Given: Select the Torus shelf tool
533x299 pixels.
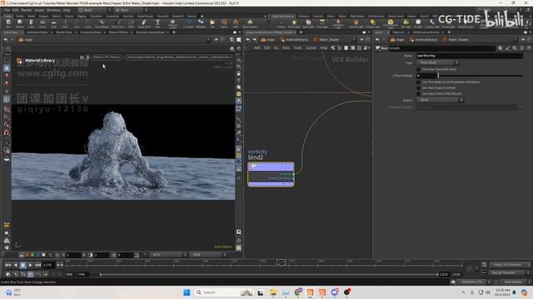Looking at the screenshot, I should click(x=42, y=23).
